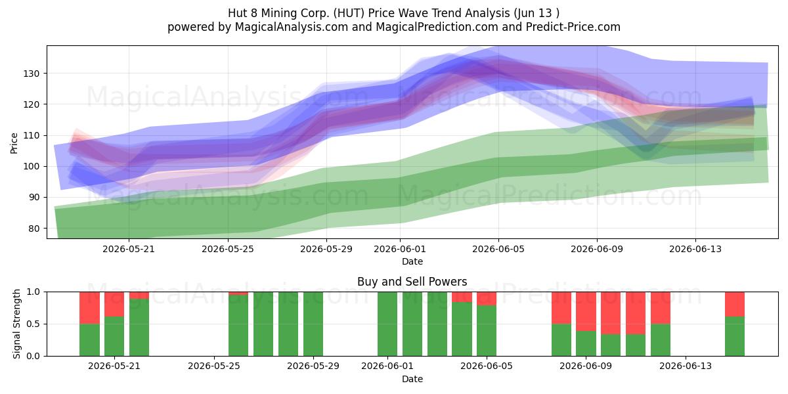Click green segment of the rightmost signal bar

[x=735, y=336]
